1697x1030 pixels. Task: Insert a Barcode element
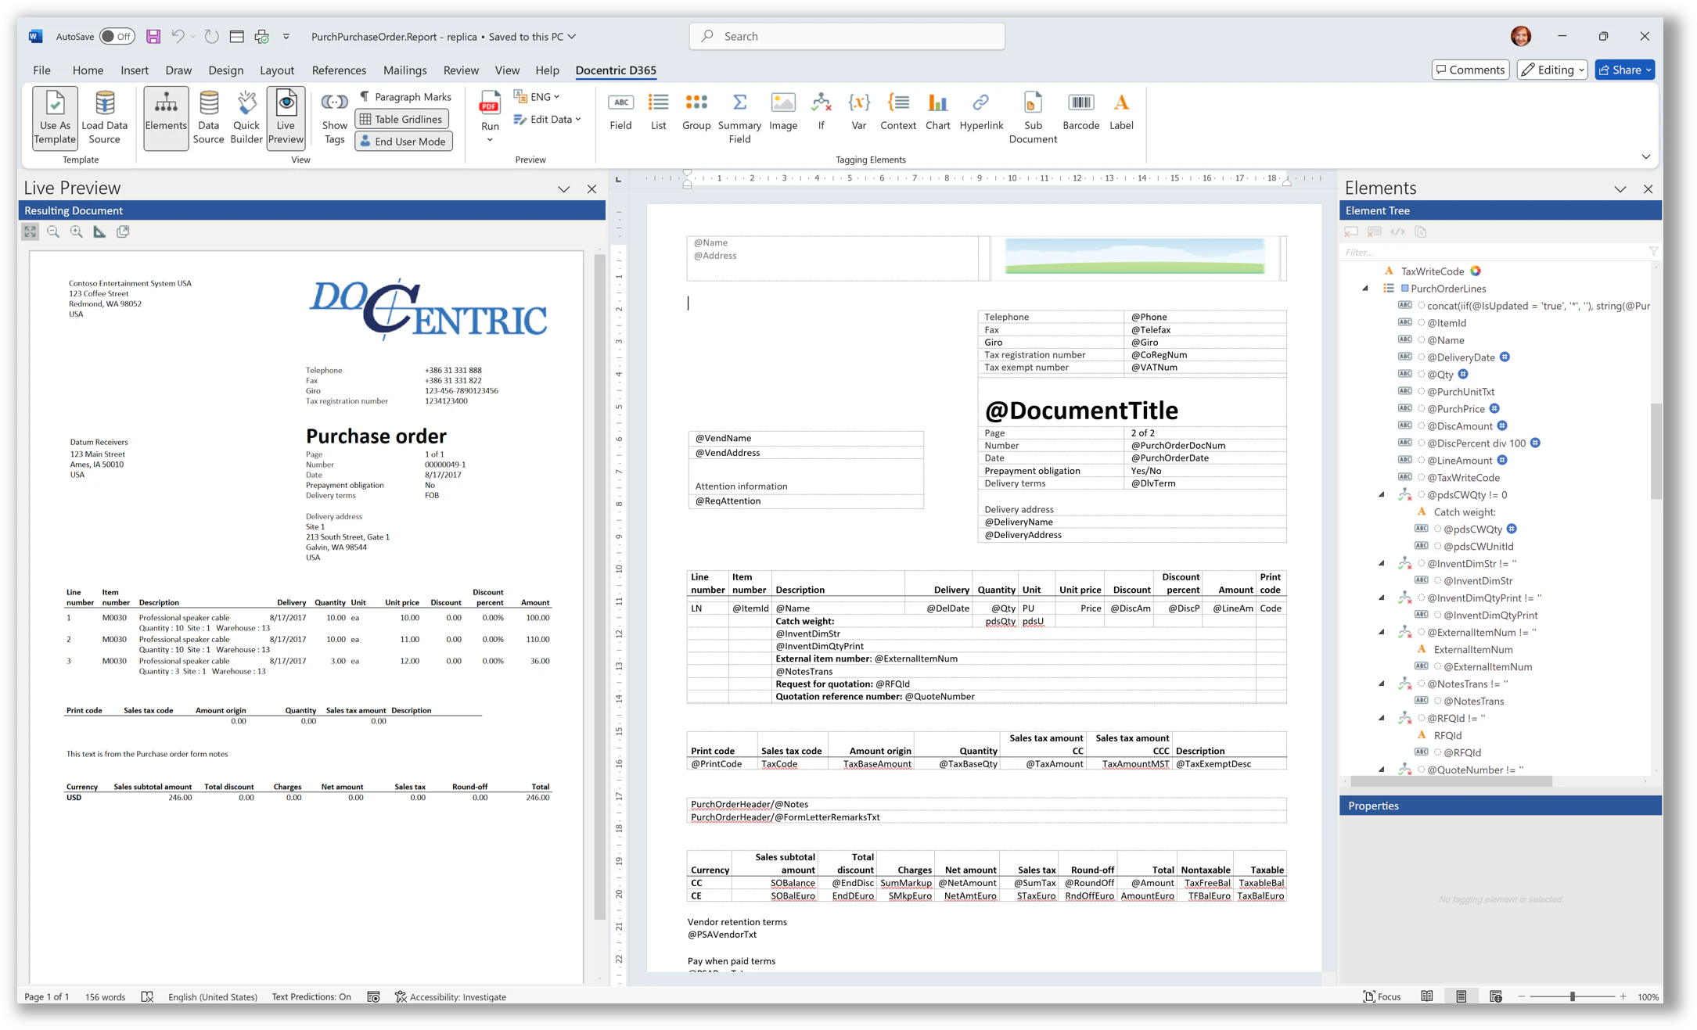point(1080,113)
